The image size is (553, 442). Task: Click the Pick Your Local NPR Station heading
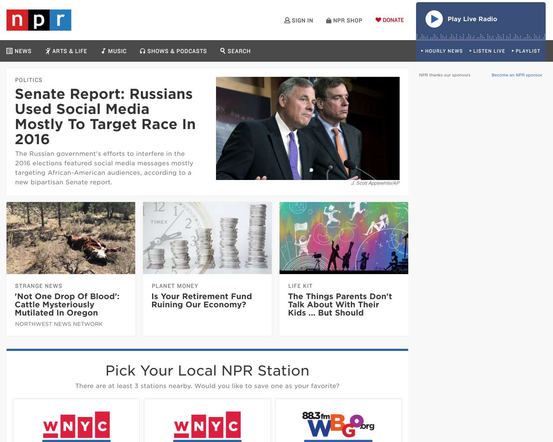click(207, 371)
